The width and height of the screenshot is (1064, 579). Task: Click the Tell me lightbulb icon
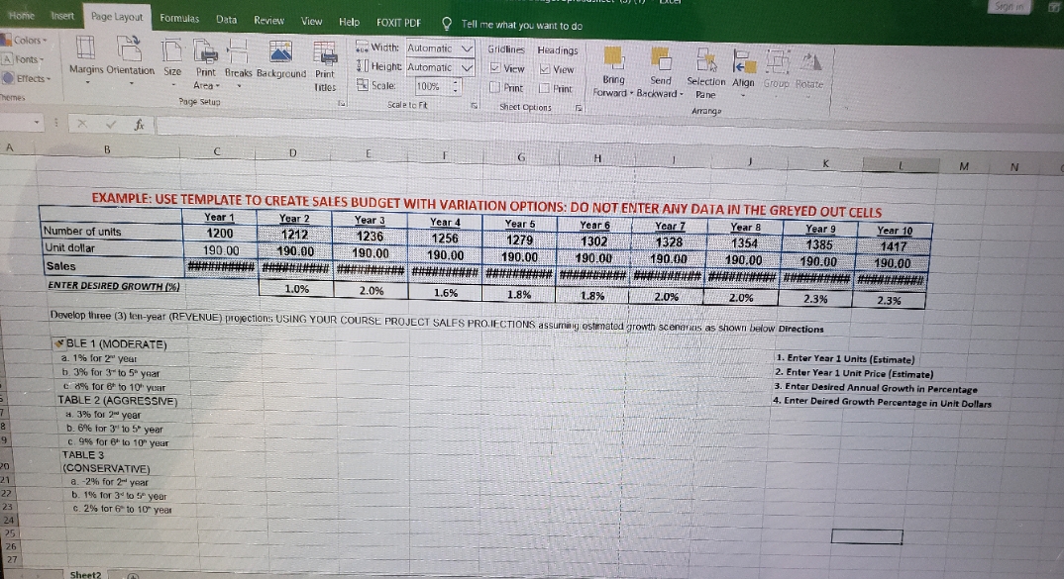(x=447, y=25)
